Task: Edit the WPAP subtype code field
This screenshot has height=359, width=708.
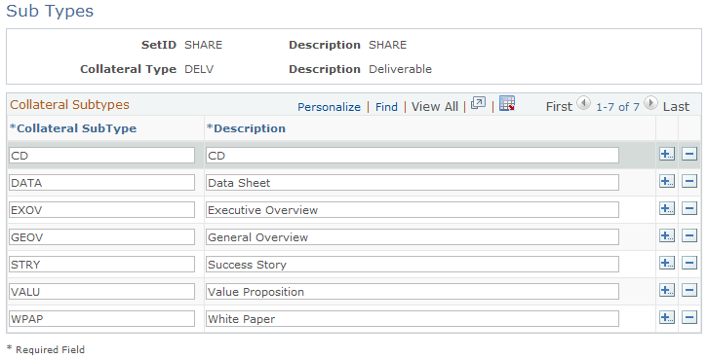Action: 101,319
